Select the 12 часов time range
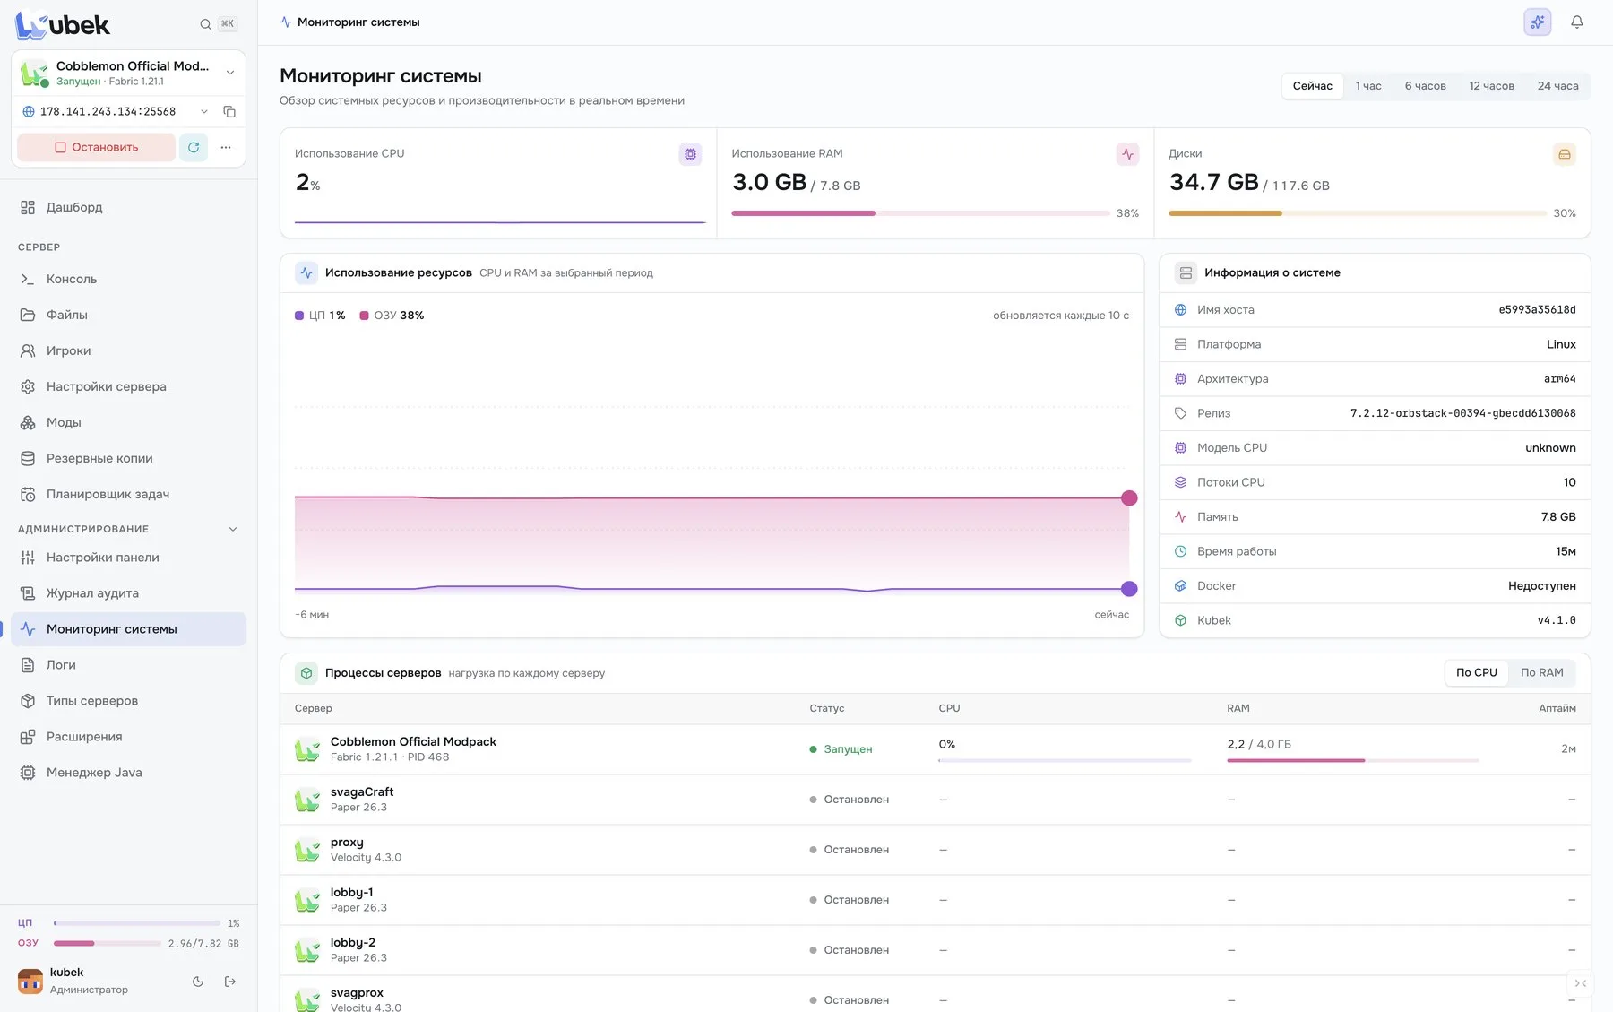The image size is (1613, 1012). [1492, 86]
